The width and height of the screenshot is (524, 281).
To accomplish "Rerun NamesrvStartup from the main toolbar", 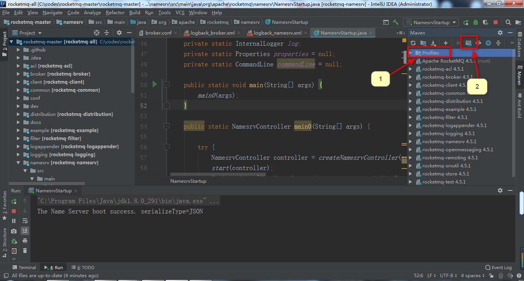I will tap(466, 22).
